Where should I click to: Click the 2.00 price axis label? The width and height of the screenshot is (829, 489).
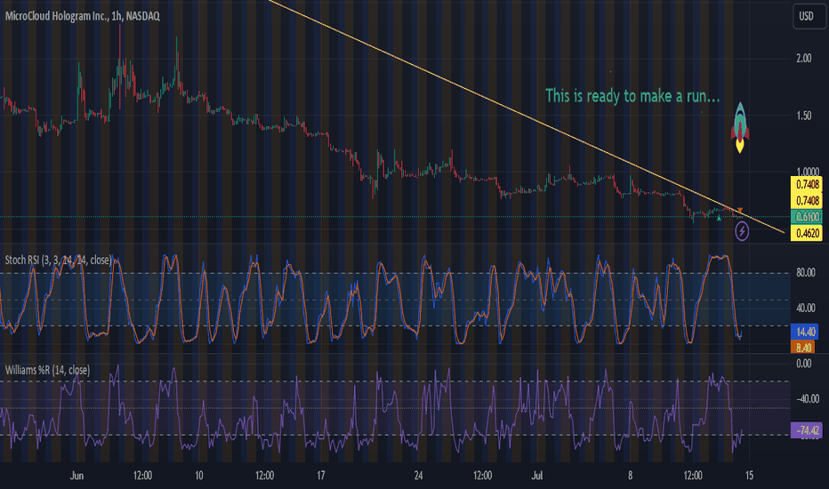(803, 59)
